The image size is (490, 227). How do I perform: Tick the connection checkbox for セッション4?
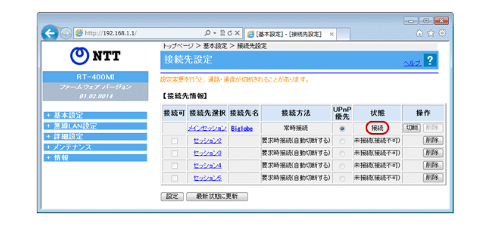tap(174, 165)
